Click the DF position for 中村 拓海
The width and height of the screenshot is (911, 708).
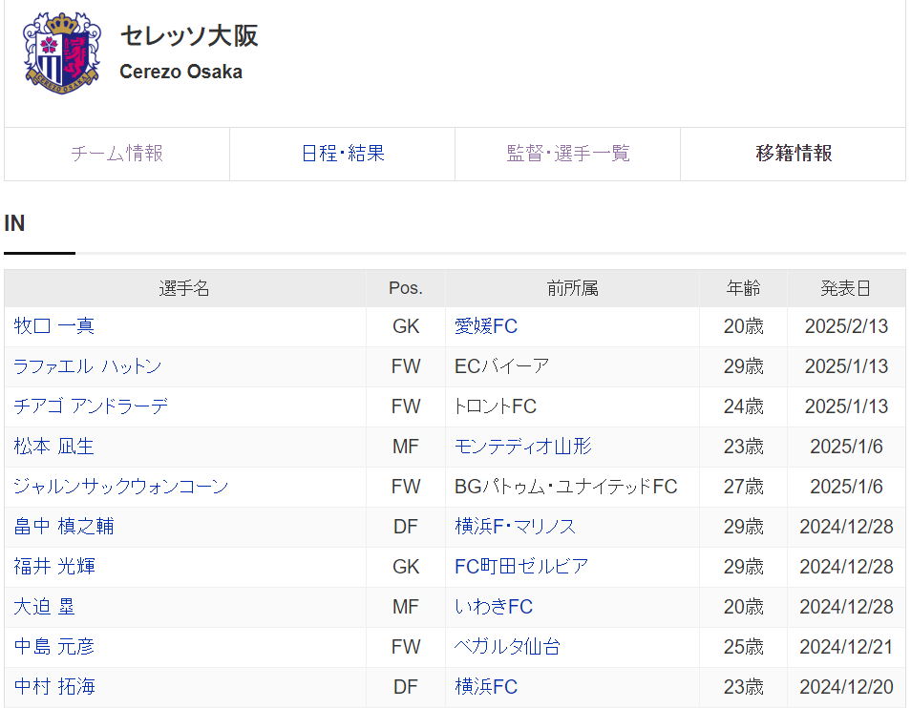pos(406,686)
